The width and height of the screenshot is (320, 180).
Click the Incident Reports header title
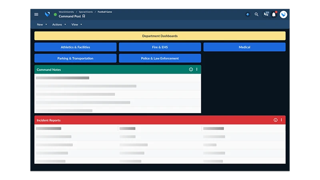[x=48, y=120]
